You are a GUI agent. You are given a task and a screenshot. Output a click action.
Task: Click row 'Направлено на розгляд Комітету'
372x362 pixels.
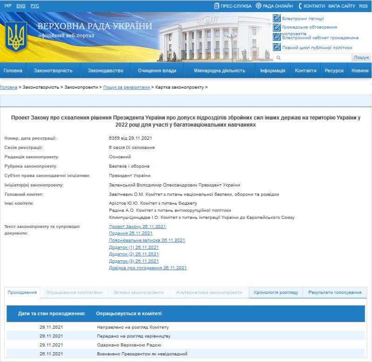pyautogui.click(x=186, y=327)
